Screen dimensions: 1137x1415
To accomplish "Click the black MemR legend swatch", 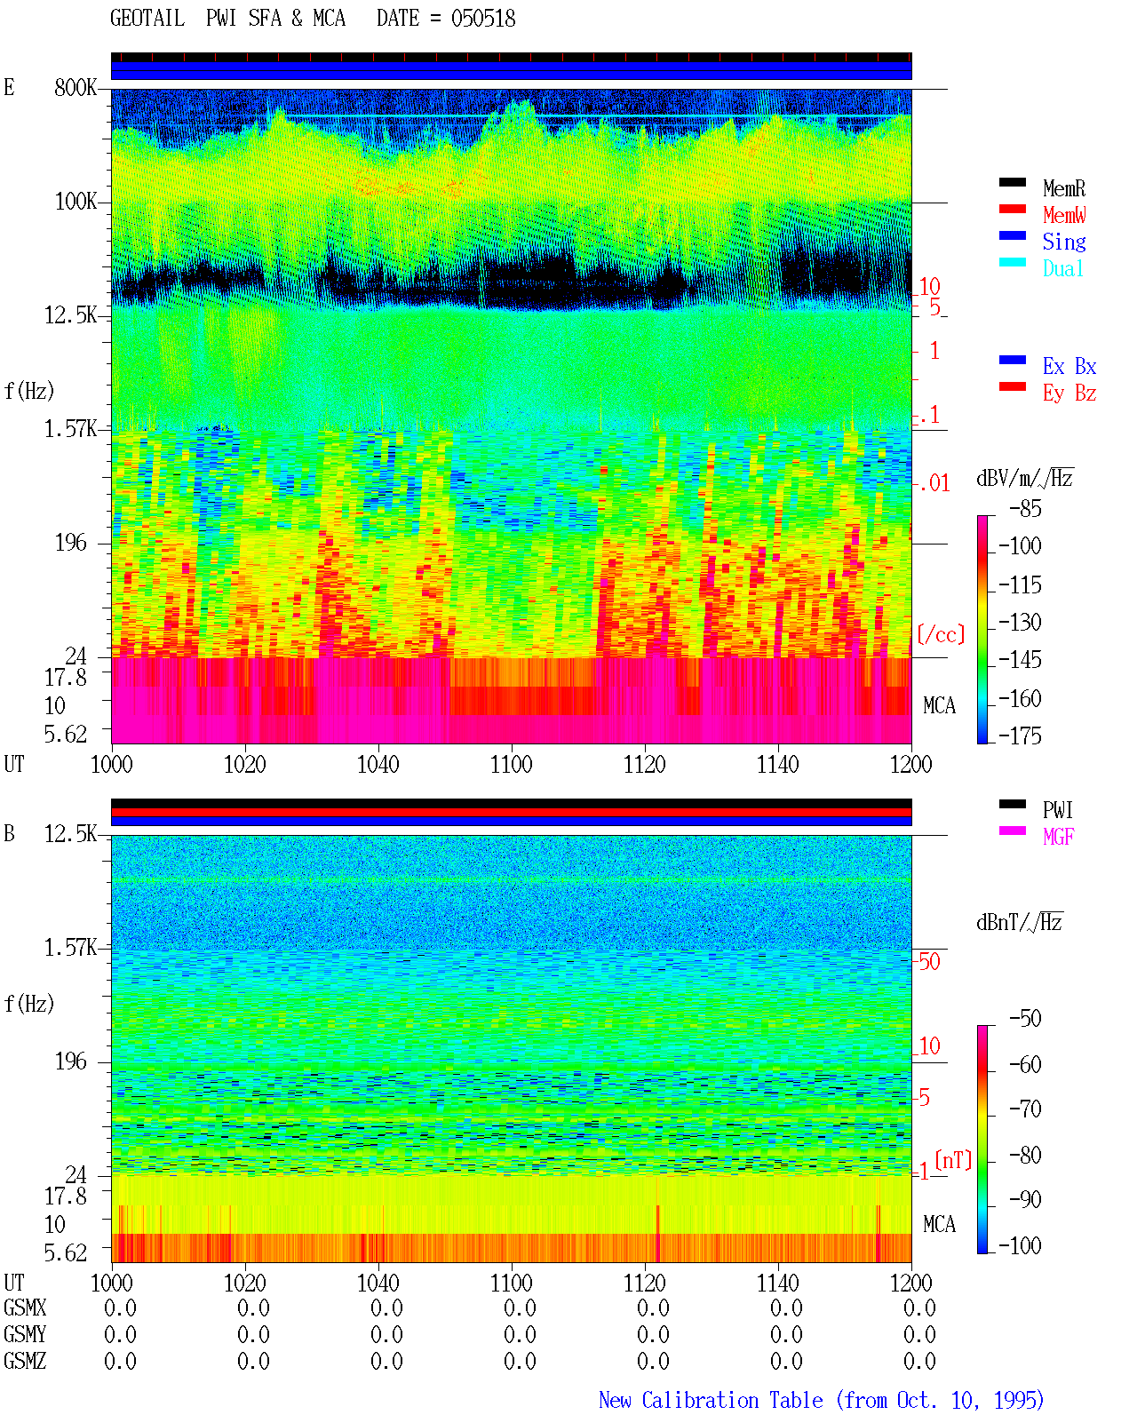I will point(1012,183).
